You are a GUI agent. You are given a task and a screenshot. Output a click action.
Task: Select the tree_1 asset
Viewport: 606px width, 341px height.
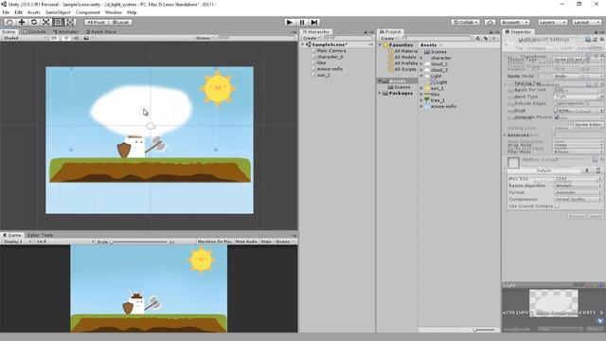[437, 100]
